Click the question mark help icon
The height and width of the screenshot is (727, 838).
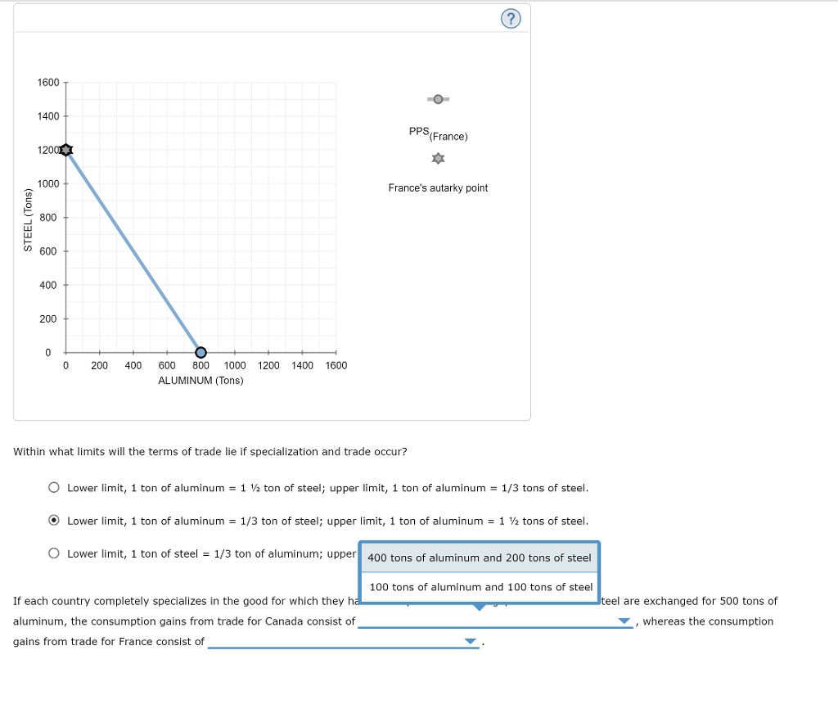tap(510, 18)
